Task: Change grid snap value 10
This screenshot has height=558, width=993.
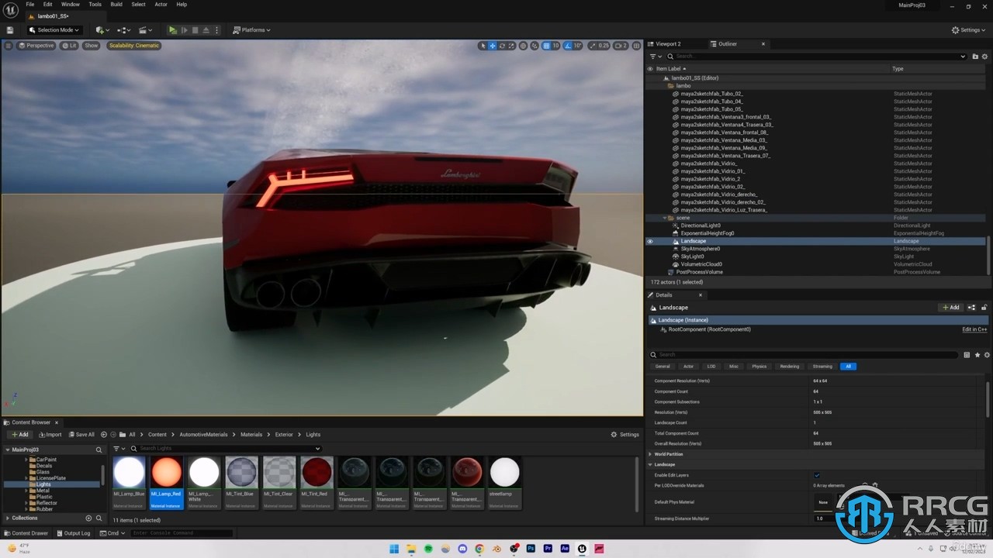Action: pos(555,46)
